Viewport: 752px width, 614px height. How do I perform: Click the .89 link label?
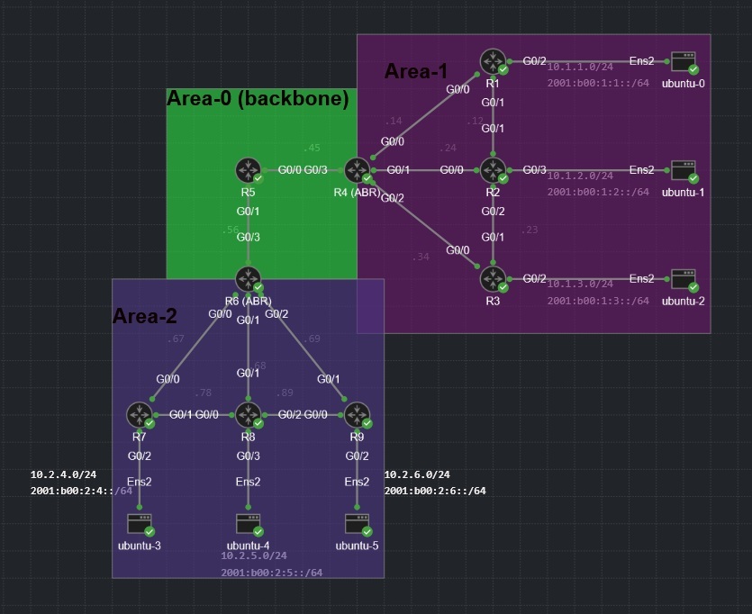pyautogui.click(x=285, y=393)
